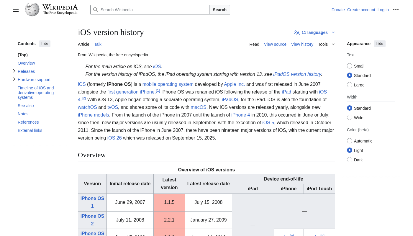
Task: Expand the Releases section in Contents
Action: coord(14,71)
